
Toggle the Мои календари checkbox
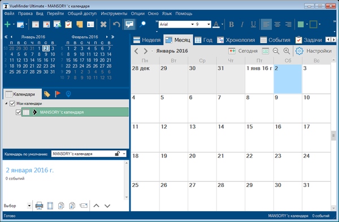12,103
